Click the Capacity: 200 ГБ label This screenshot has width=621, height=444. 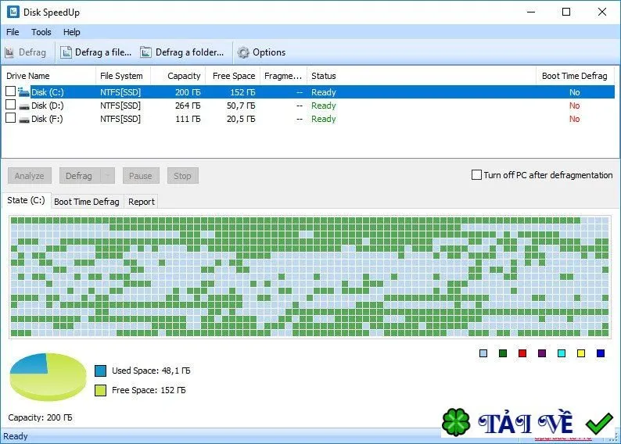pyautogui.click(x=40, y=417)
